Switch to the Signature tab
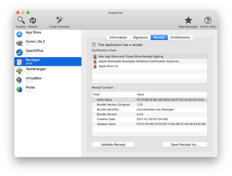The image size is (232, 176). click(140, 37)
